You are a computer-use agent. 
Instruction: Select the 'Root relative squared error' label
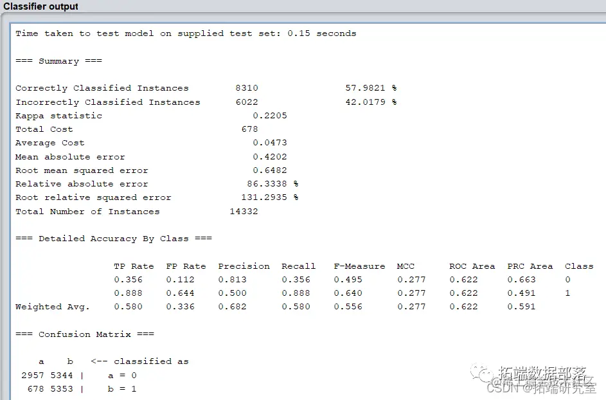click(x=93, y=197)
